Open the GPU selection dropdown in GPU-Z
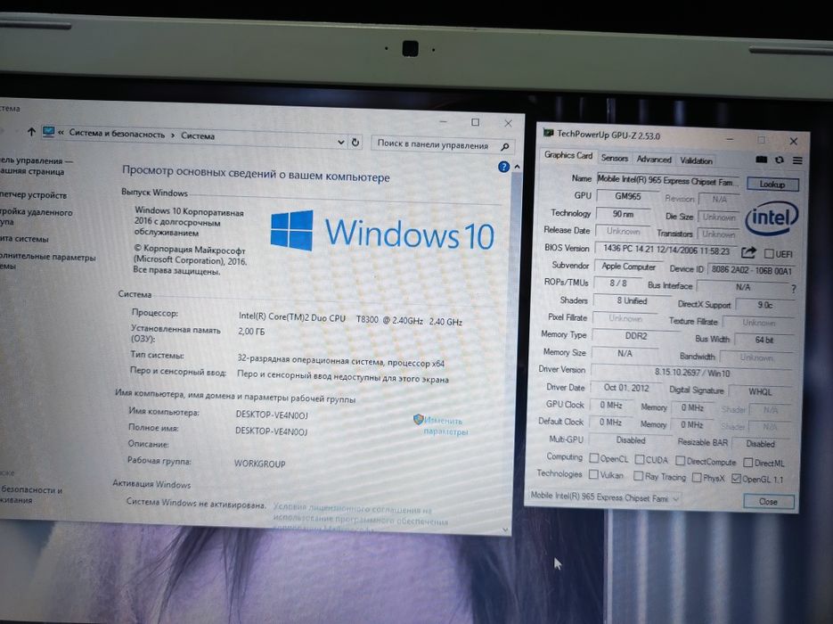This screenshot has height=624, width=833. coord(605,497)
